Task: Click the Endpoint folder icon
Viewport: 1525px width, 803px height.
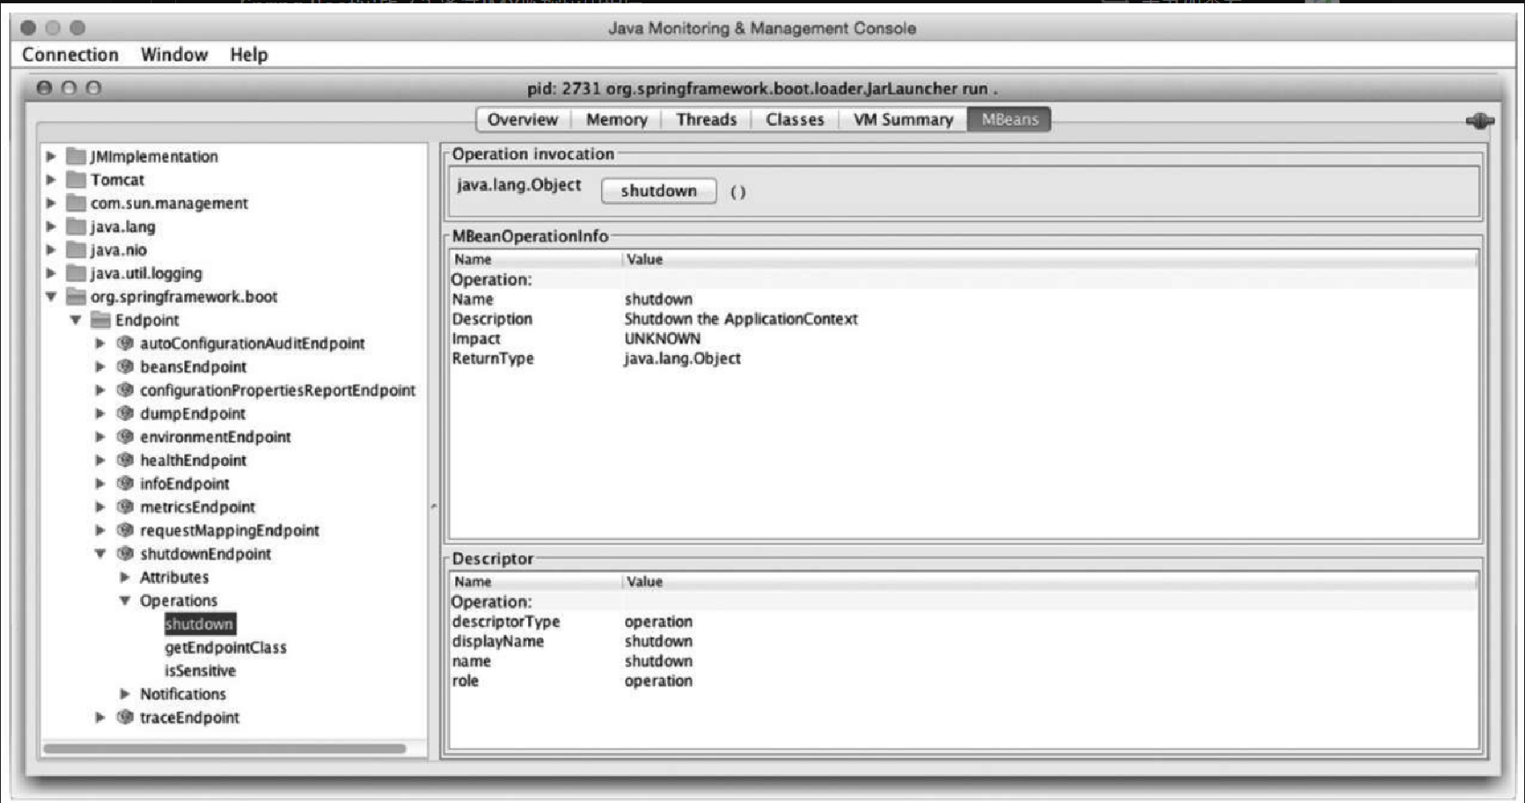Action: (x=101, y=320)
